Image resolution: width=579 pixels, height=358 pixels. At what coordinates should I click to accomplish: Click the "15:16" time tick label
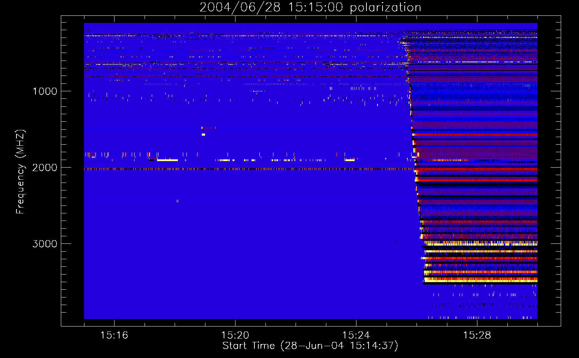click(114, 335)
